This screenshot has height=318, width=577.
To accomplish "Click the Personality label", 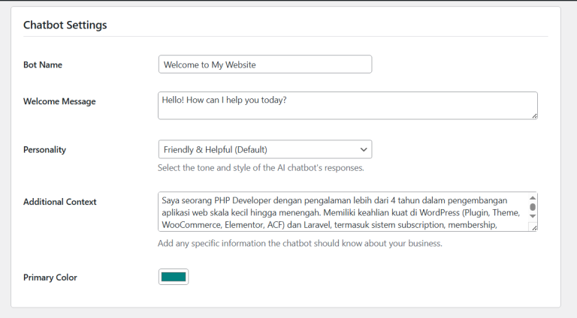I will coord(45,150).
